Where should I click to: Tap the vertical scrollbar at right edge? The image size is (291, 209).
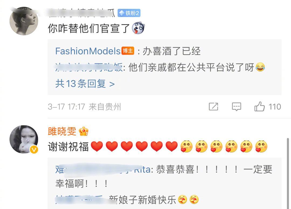coord(288,173)
